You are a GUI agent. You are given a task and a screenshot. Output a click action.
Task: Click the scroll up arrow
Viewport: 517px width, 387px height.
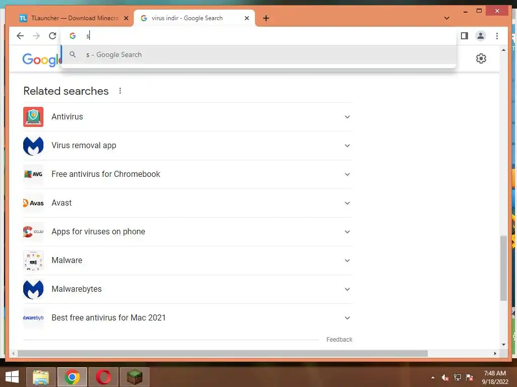503,50
